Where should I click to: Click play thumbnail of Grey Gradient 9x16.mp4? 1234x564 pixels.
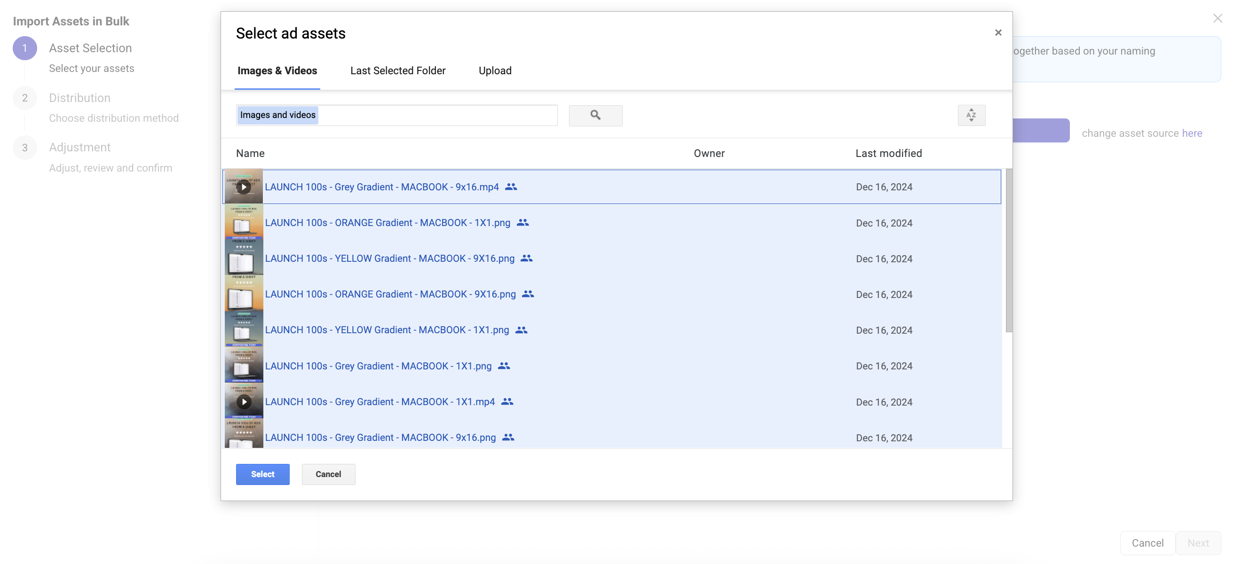tap(244, 187)
